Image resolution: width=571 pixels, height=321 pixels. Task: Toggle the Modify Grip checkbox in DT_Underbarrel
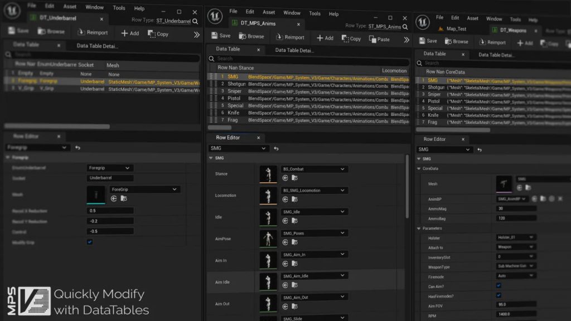[x=90, y=242]
